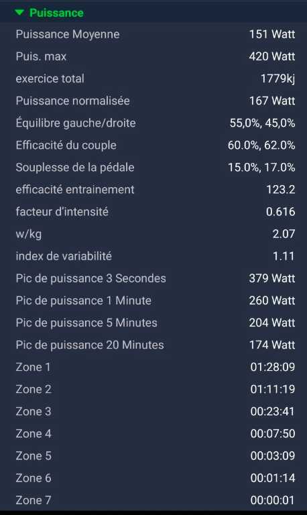This screenshot has width=307, height=515.
Task: Select the Zone 2 label
Action: (34, 389)
